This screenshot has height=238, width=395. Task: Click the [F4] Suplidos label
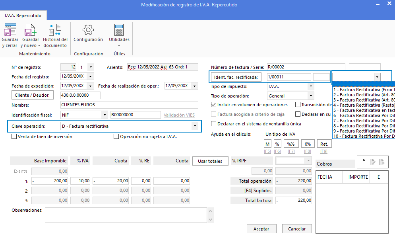252,191
